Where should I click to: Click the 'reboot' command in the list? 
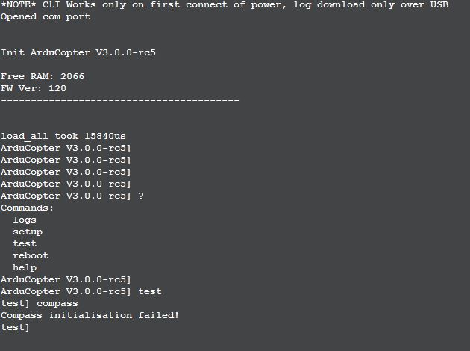coord(31,255)
